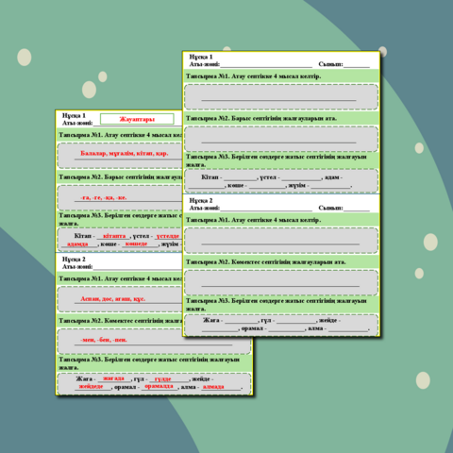The width and height of the screenshot is (453, 453).
Task: Click the red word алмада in the answer key
Action: coord(213,386)
